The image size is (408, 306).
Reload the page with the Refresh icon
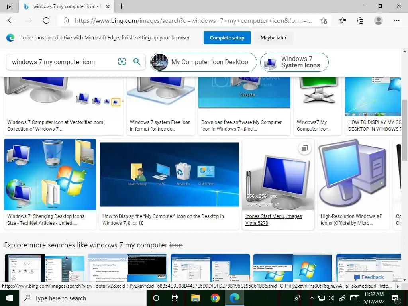pos(46,20)
